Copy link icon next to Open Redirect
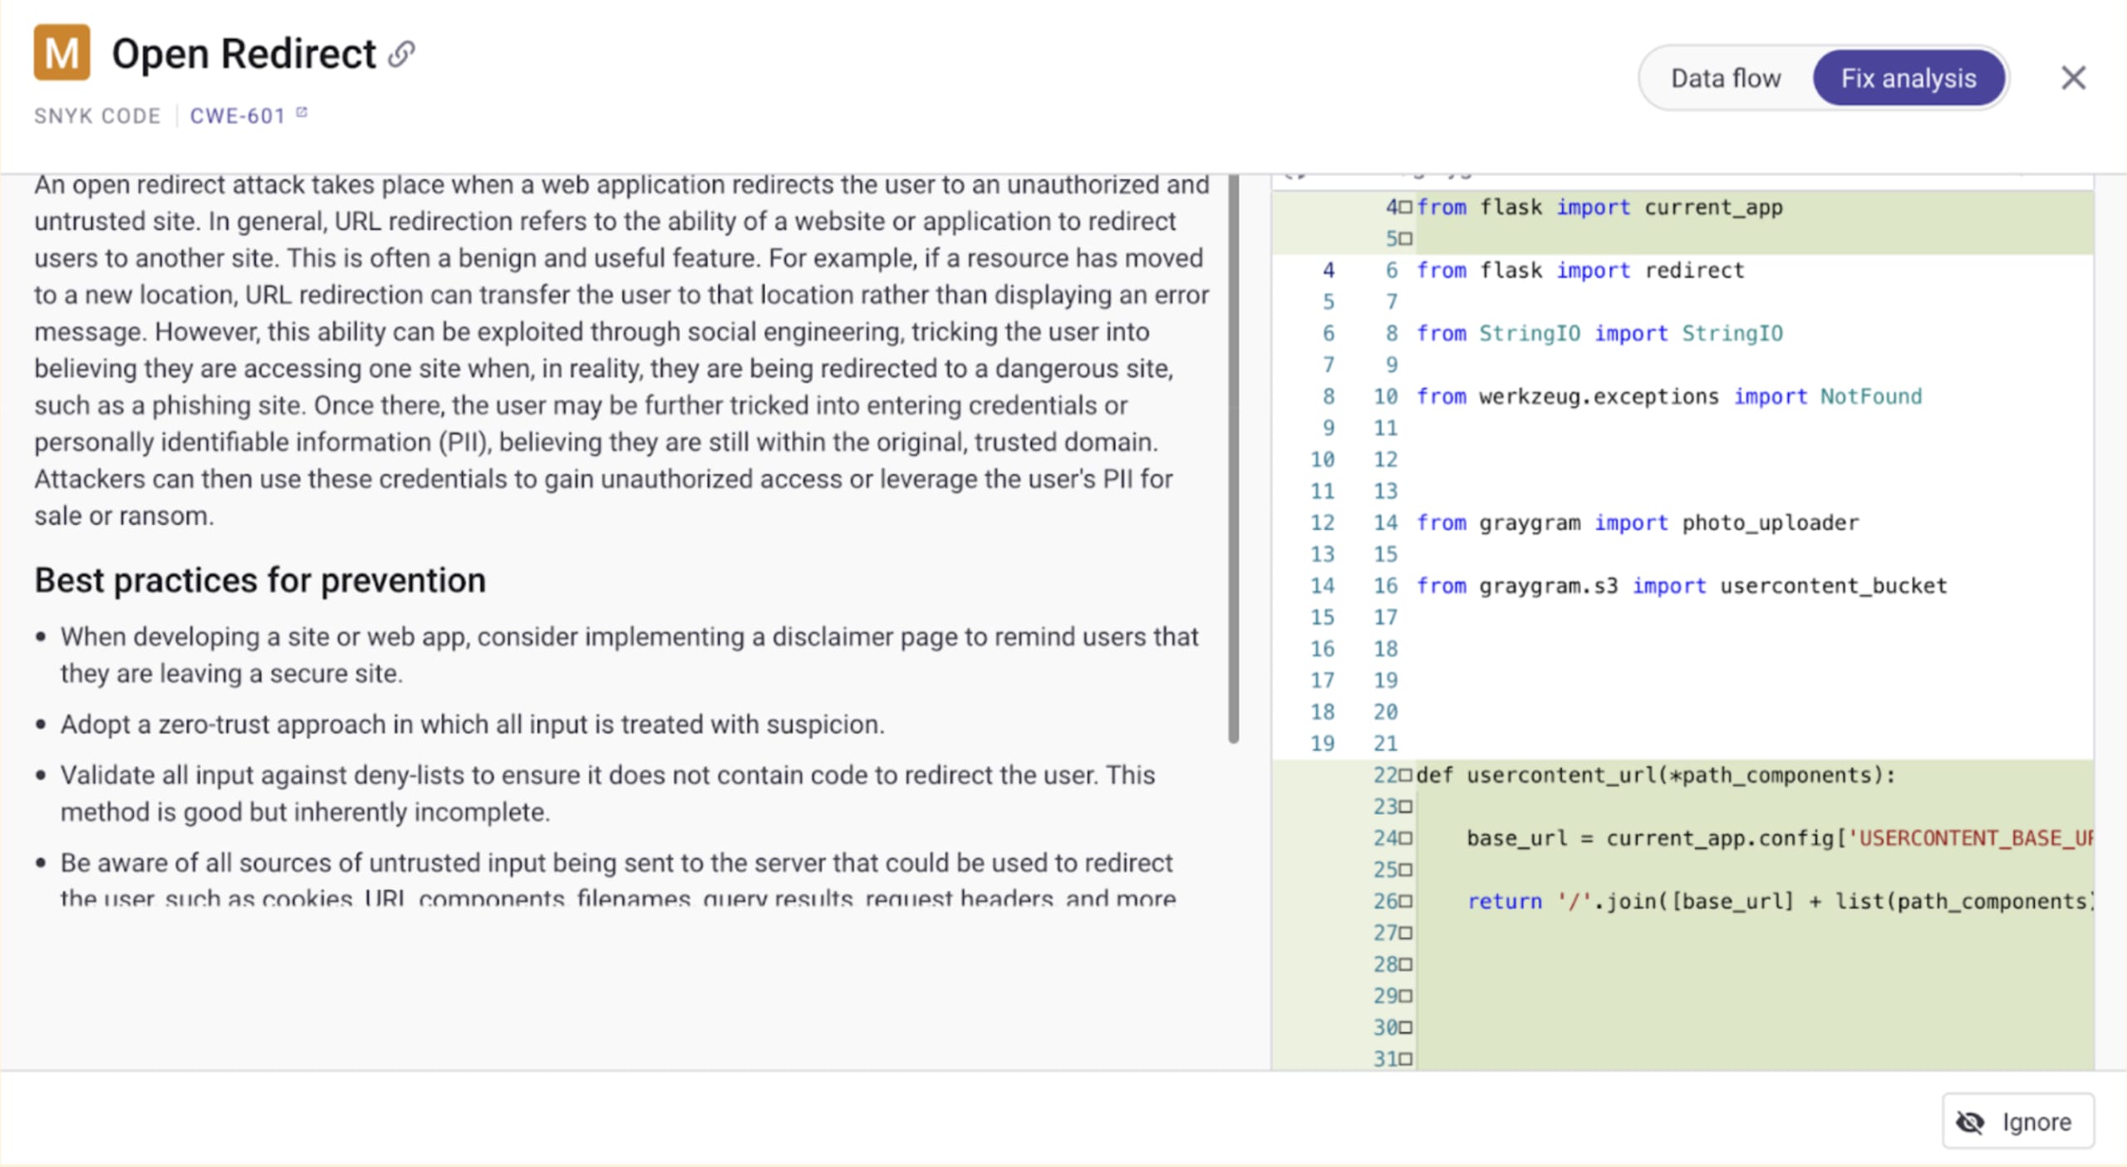The width and height of the screenshot is (2127, 1167). click(x=402, y=54)
